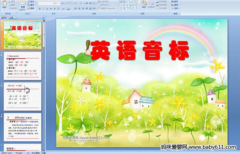Image resolution: width=240 pixels, height=154 pixels.
Task: Open the slide Layout dropdown
Action: pos(31,2)
